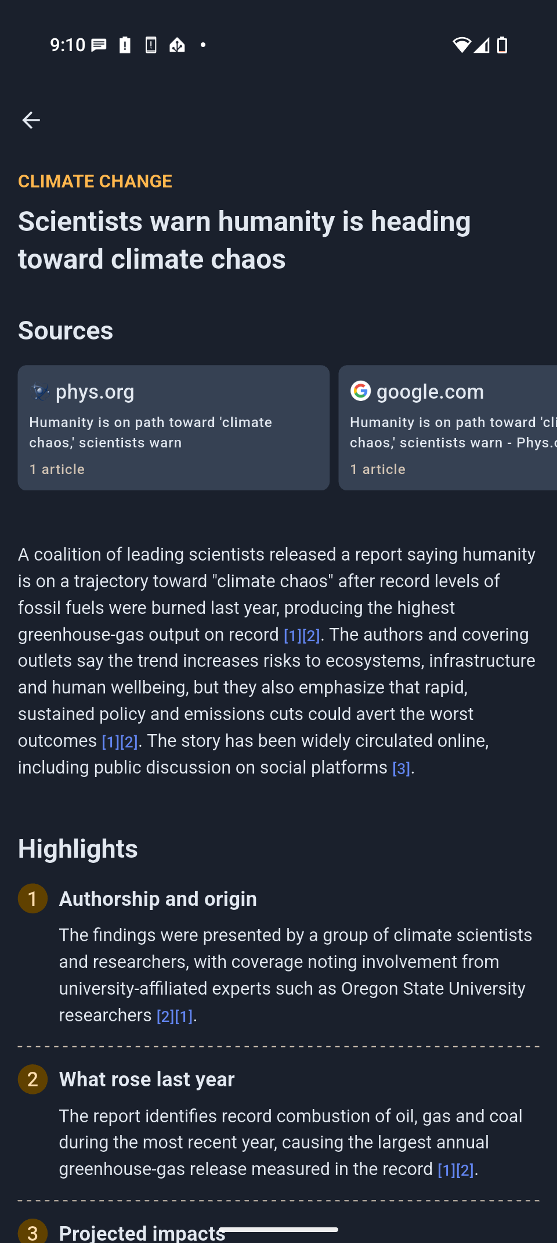Tap the numbered badge 3 for Projected impacts
The height and width of the screenshot is (1243, 557).
pyautogui.click(x=32, y=1231)
